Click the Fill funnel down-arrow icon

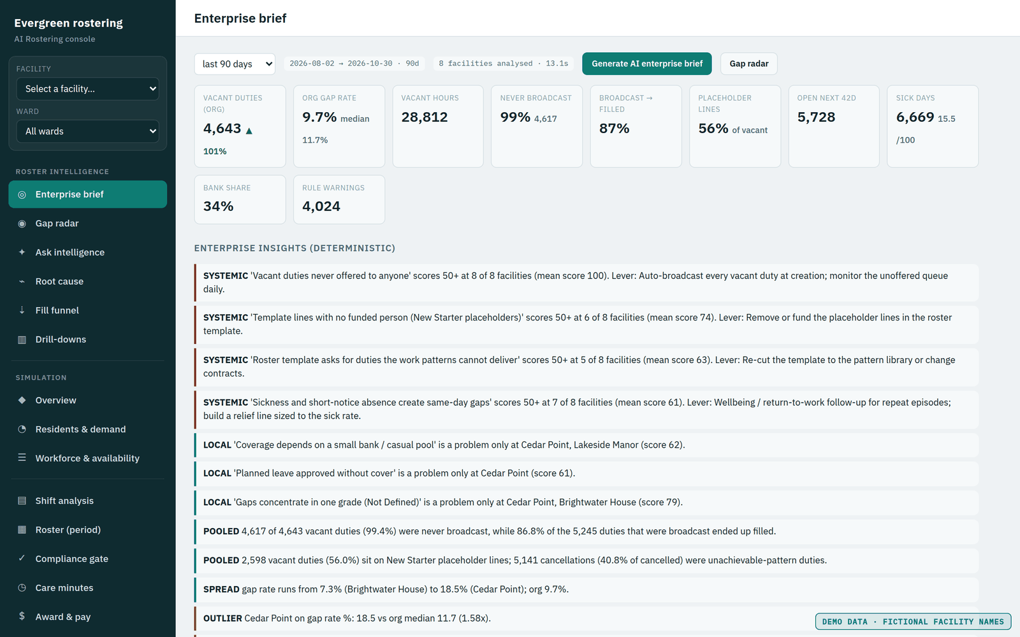tap(22, 310)
